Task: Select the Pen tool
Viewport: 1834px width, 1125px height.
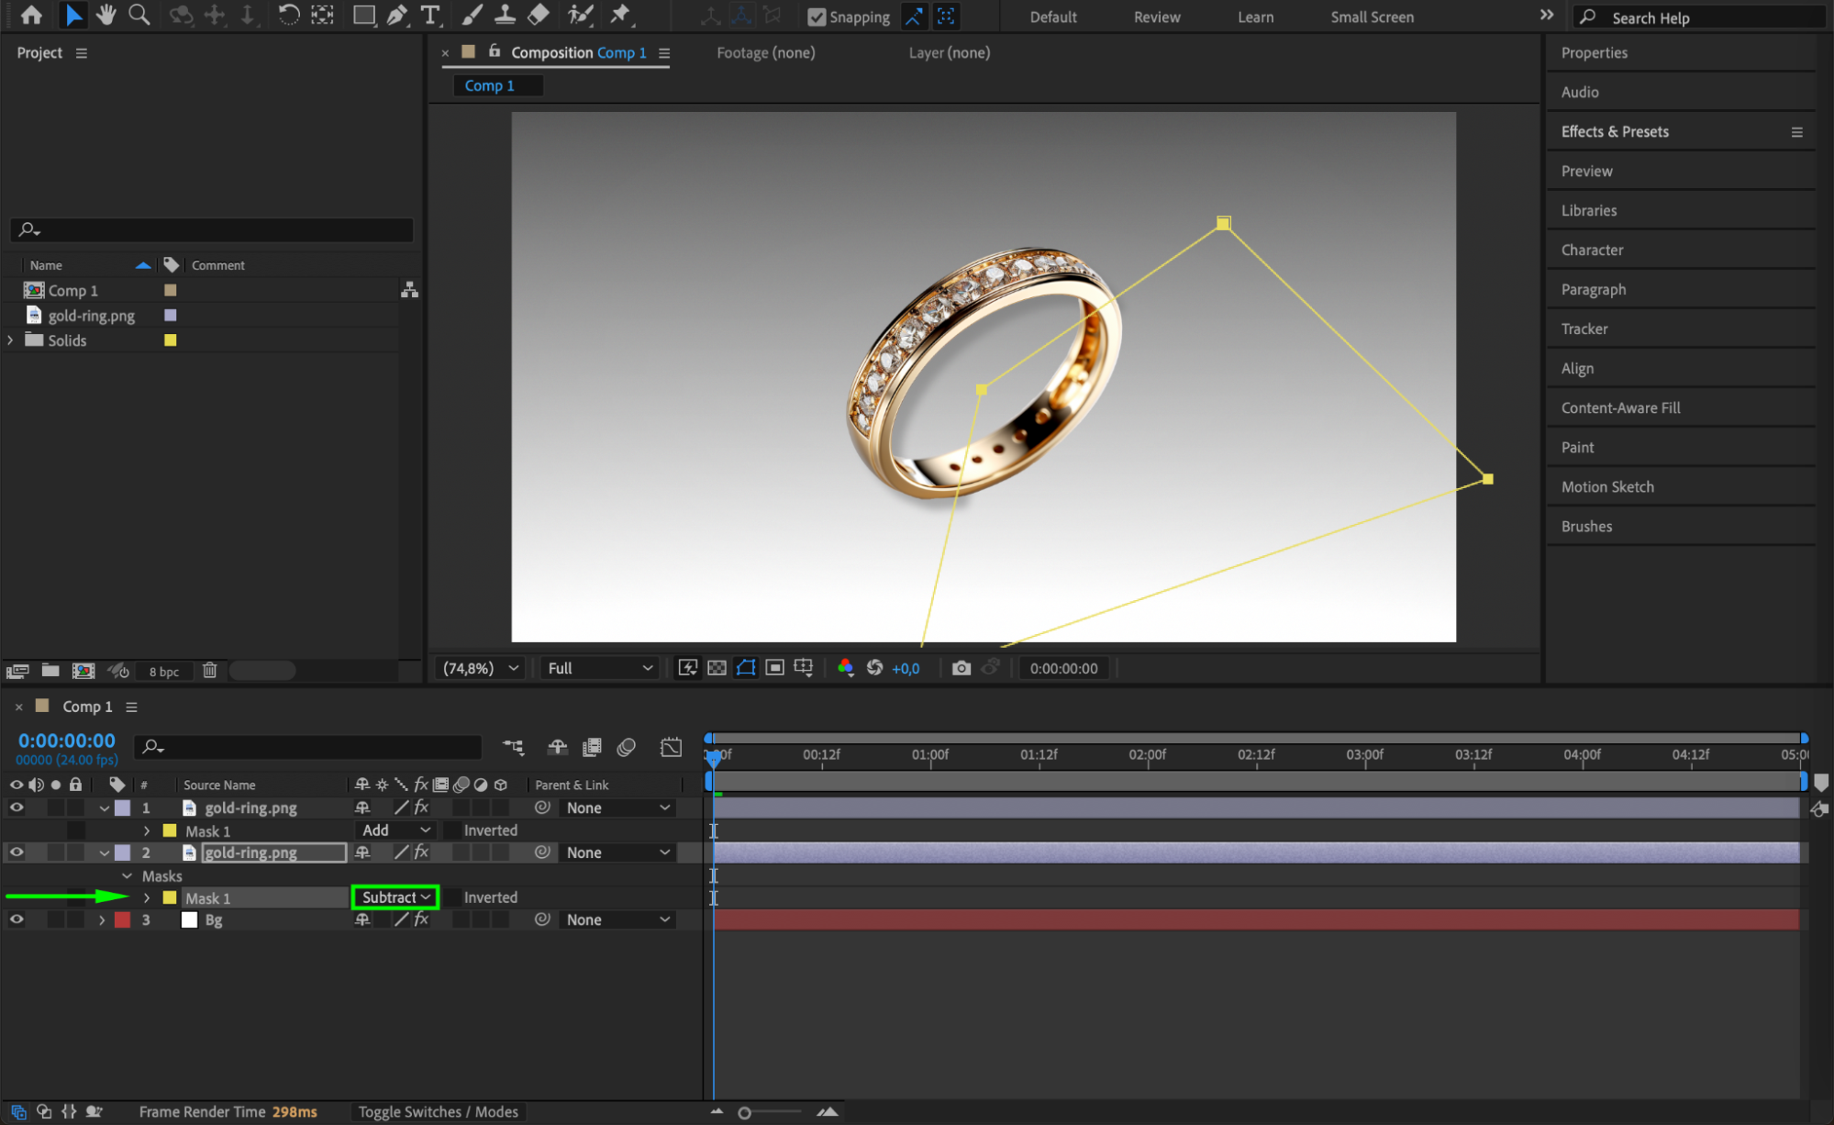Action: [396, 16]
